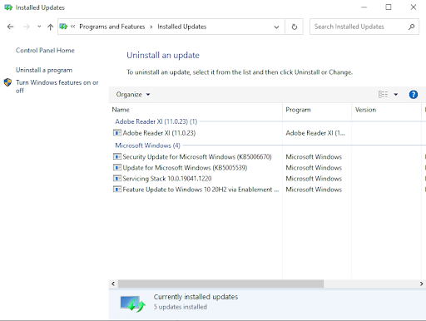Select Security Update KB5006670 row

tap(197, 157)
